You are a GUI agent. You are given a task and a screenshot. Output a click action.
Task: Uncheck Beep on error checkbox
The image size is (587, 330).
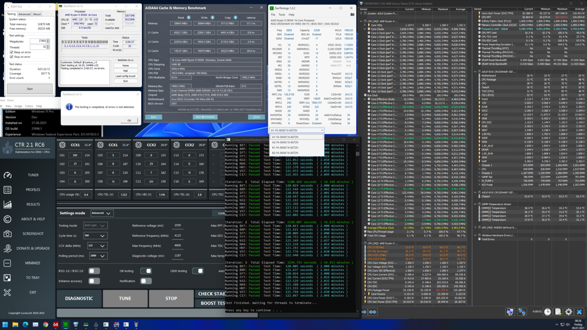click(x=11, y=52)
